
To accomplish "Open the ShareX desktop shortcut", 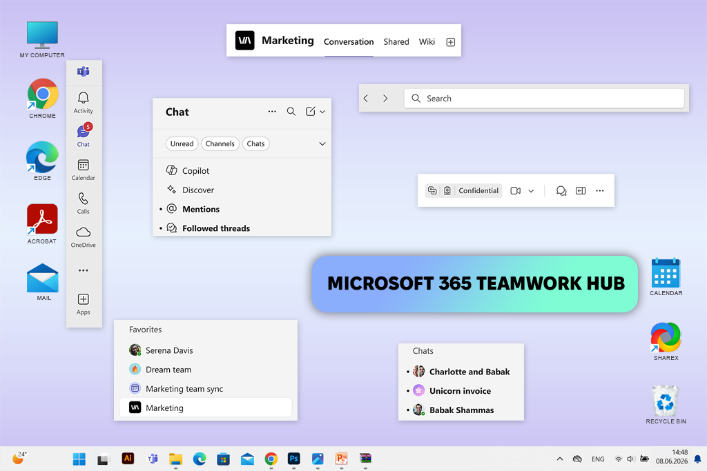I will tap(666, 341).
